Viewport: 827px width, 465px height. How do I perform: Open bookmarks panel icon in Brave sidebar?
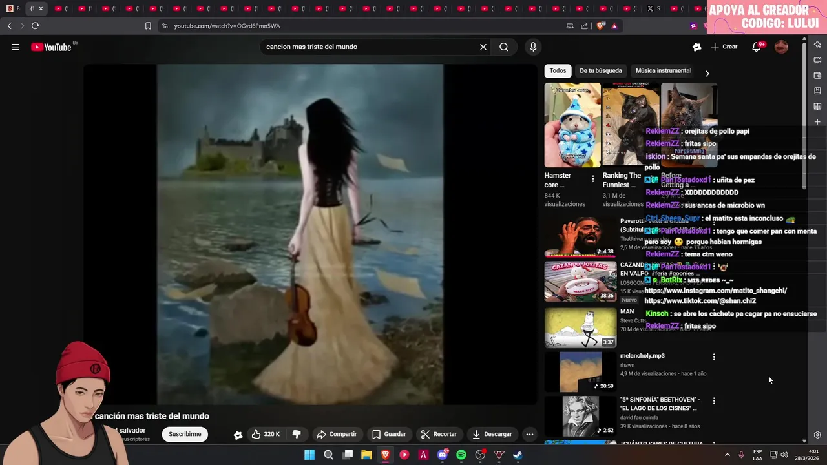coord(817,91)
